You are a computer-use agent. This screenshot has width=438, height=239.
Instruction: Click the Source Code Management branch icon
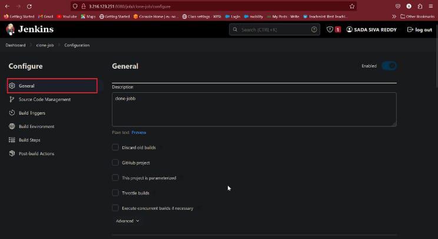[12, 99]
